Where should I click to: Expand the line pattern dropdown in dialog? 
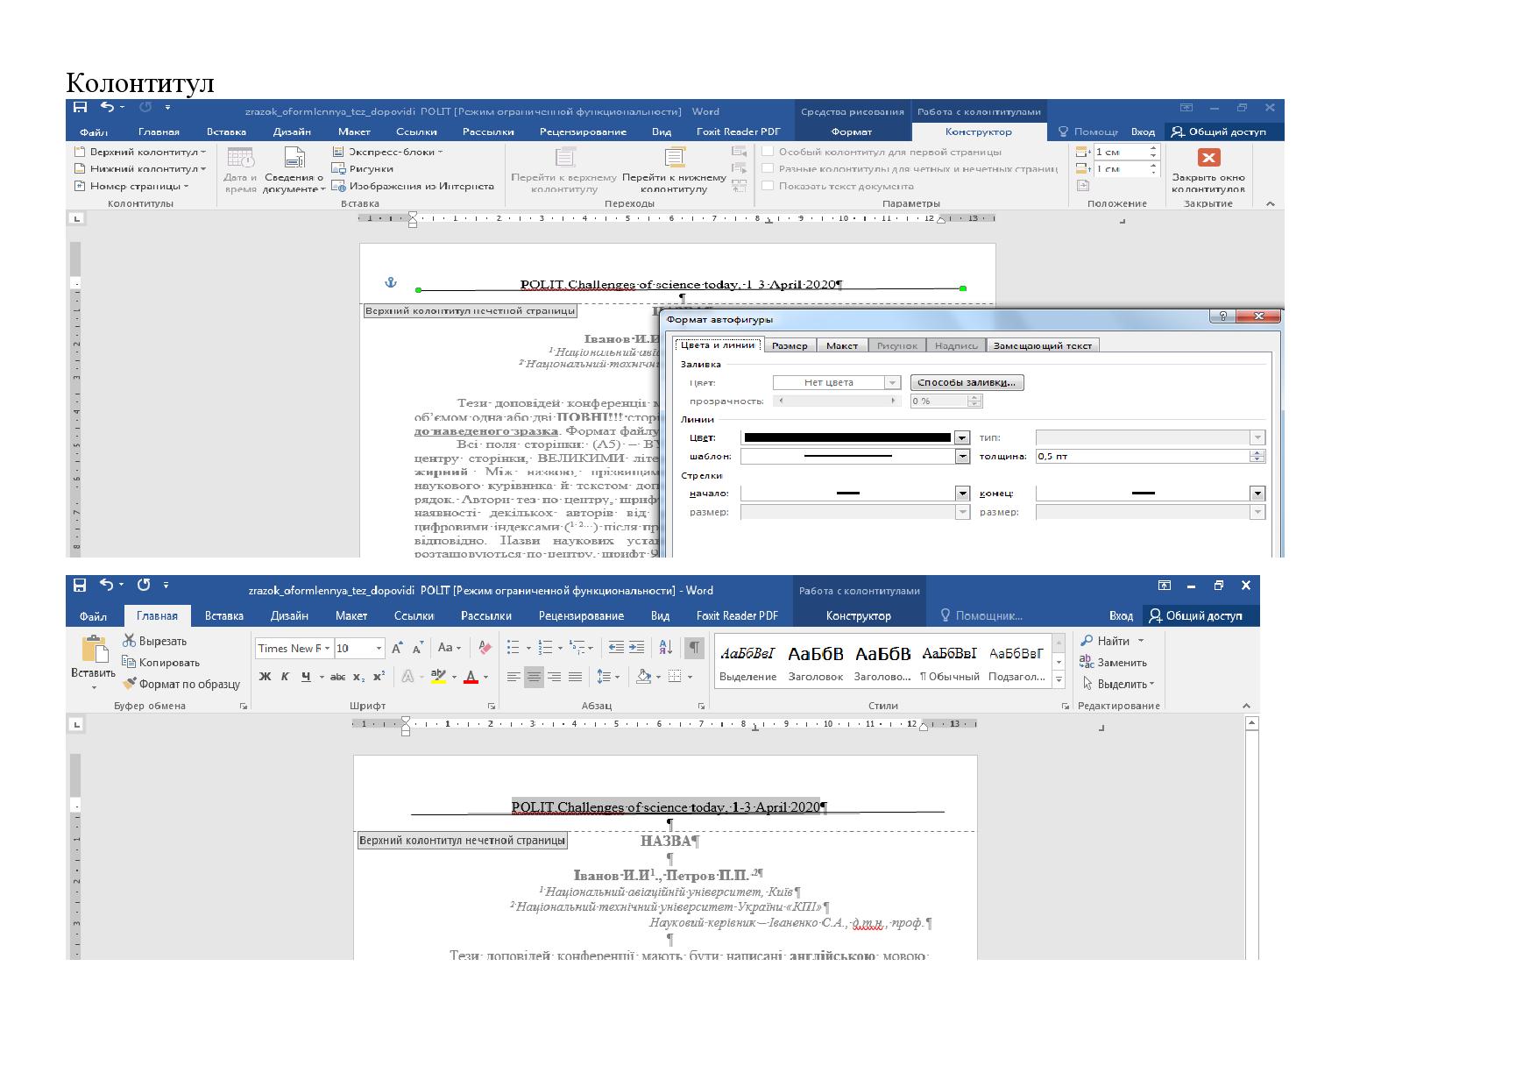(962, 457)
